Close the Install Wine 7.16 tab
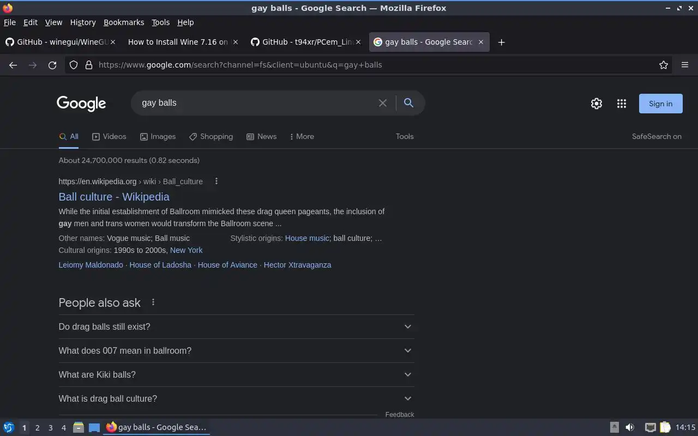The width and height of the screenshot is (698, 436). [x=236, y=42]
